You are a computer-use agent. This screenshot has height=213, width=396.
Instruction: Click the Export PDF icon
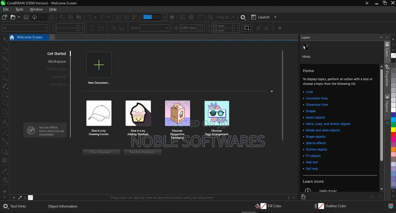135,17
